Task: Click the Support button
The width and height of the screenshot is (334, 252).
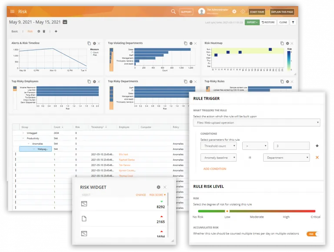Action: tap(186, 12)
